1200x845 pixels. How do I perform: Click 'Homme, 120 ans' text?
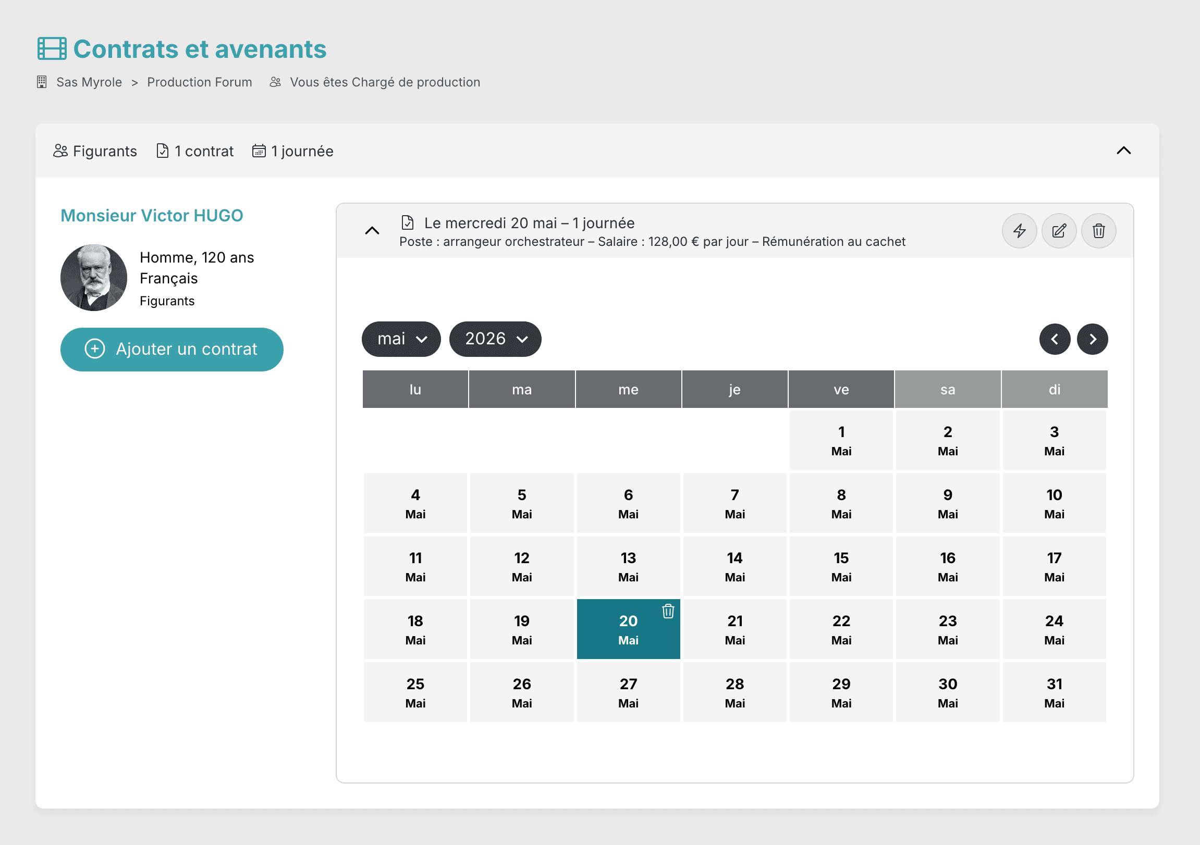pos(197,257)
